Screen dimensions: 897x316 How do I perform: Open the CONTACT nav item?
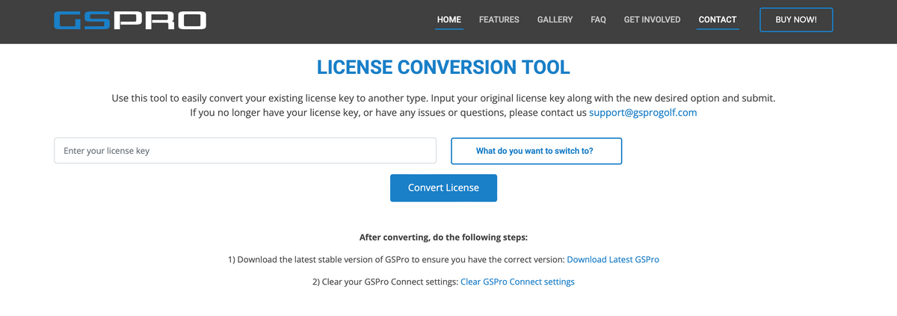[718, 19]
